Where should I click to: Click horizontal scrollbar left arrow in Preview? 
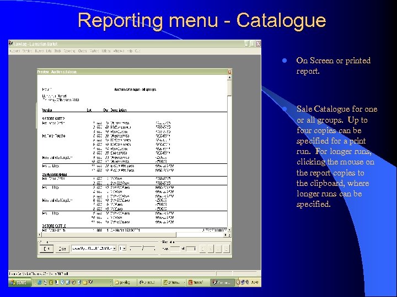(40, 235)
